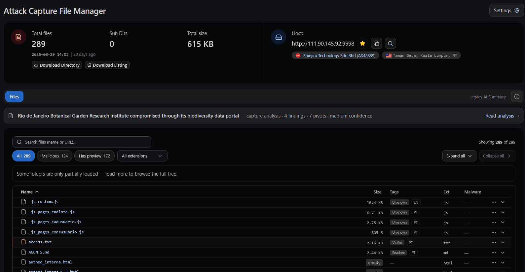
Task: Copy the host URL to clipboard
Action: point(376,44)
